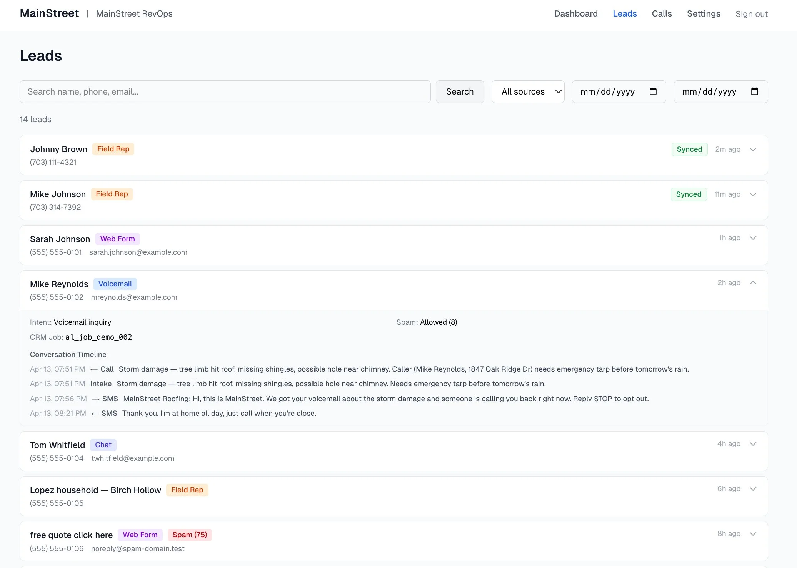Open the Calls page
The image size is (797, 568).
[x=662, y=13]
